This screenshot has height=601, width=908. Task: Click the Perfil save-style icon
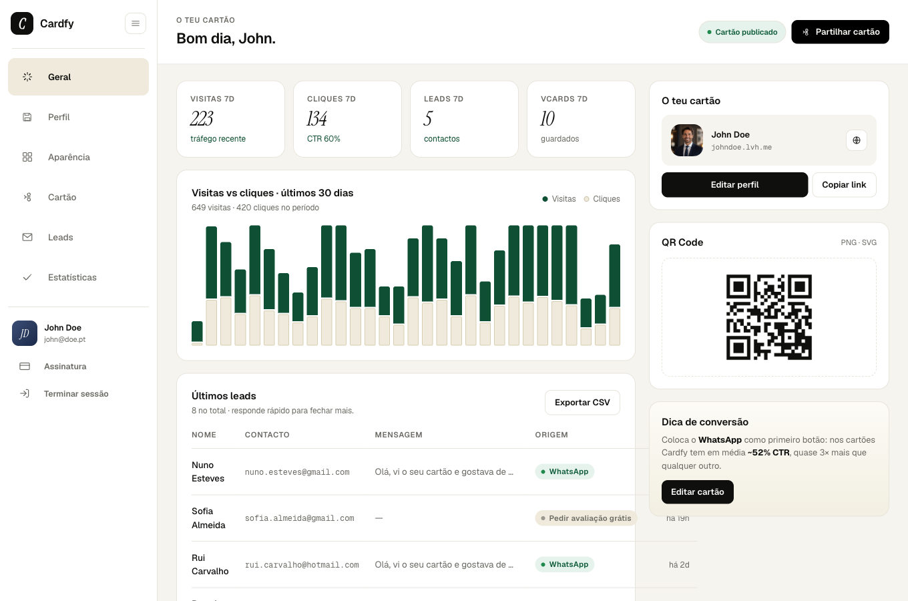click(x=27, y=117)
